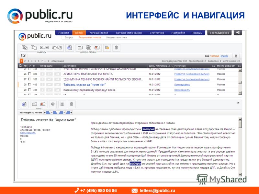259x194 pixels.
Task: Click the last Операции icon in row 28
Action: tap(57, 85)
